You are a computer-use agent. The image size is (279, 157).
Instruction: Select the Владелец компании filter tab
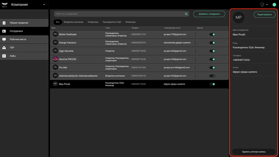click(x=74, y=22)
